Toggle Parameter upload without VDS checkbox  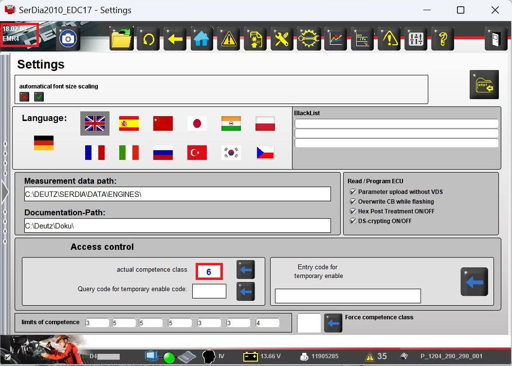353,192
